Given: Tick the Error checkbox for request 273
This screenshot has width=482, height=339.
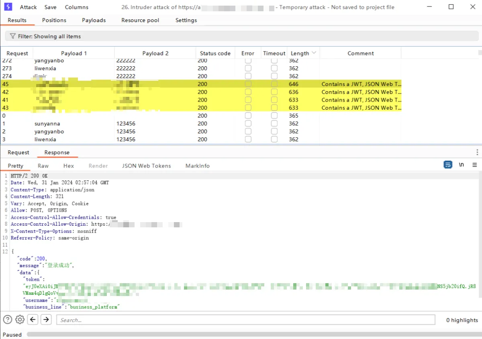Looking at the screenshot, I should point(248,68).
